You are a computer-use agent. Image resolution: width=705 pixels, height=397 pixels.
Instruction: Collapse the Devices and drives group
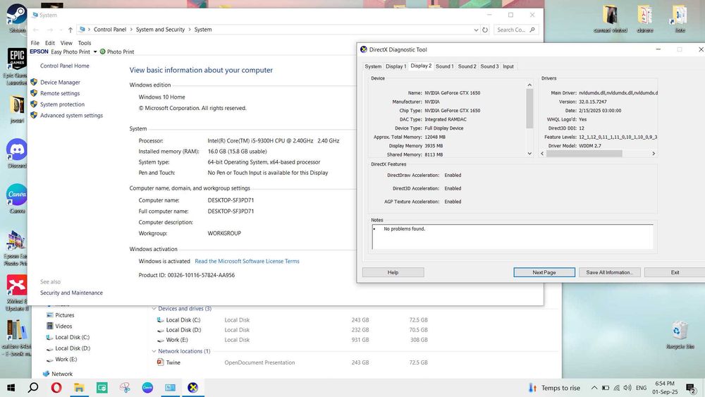click(x=154, y=309)
